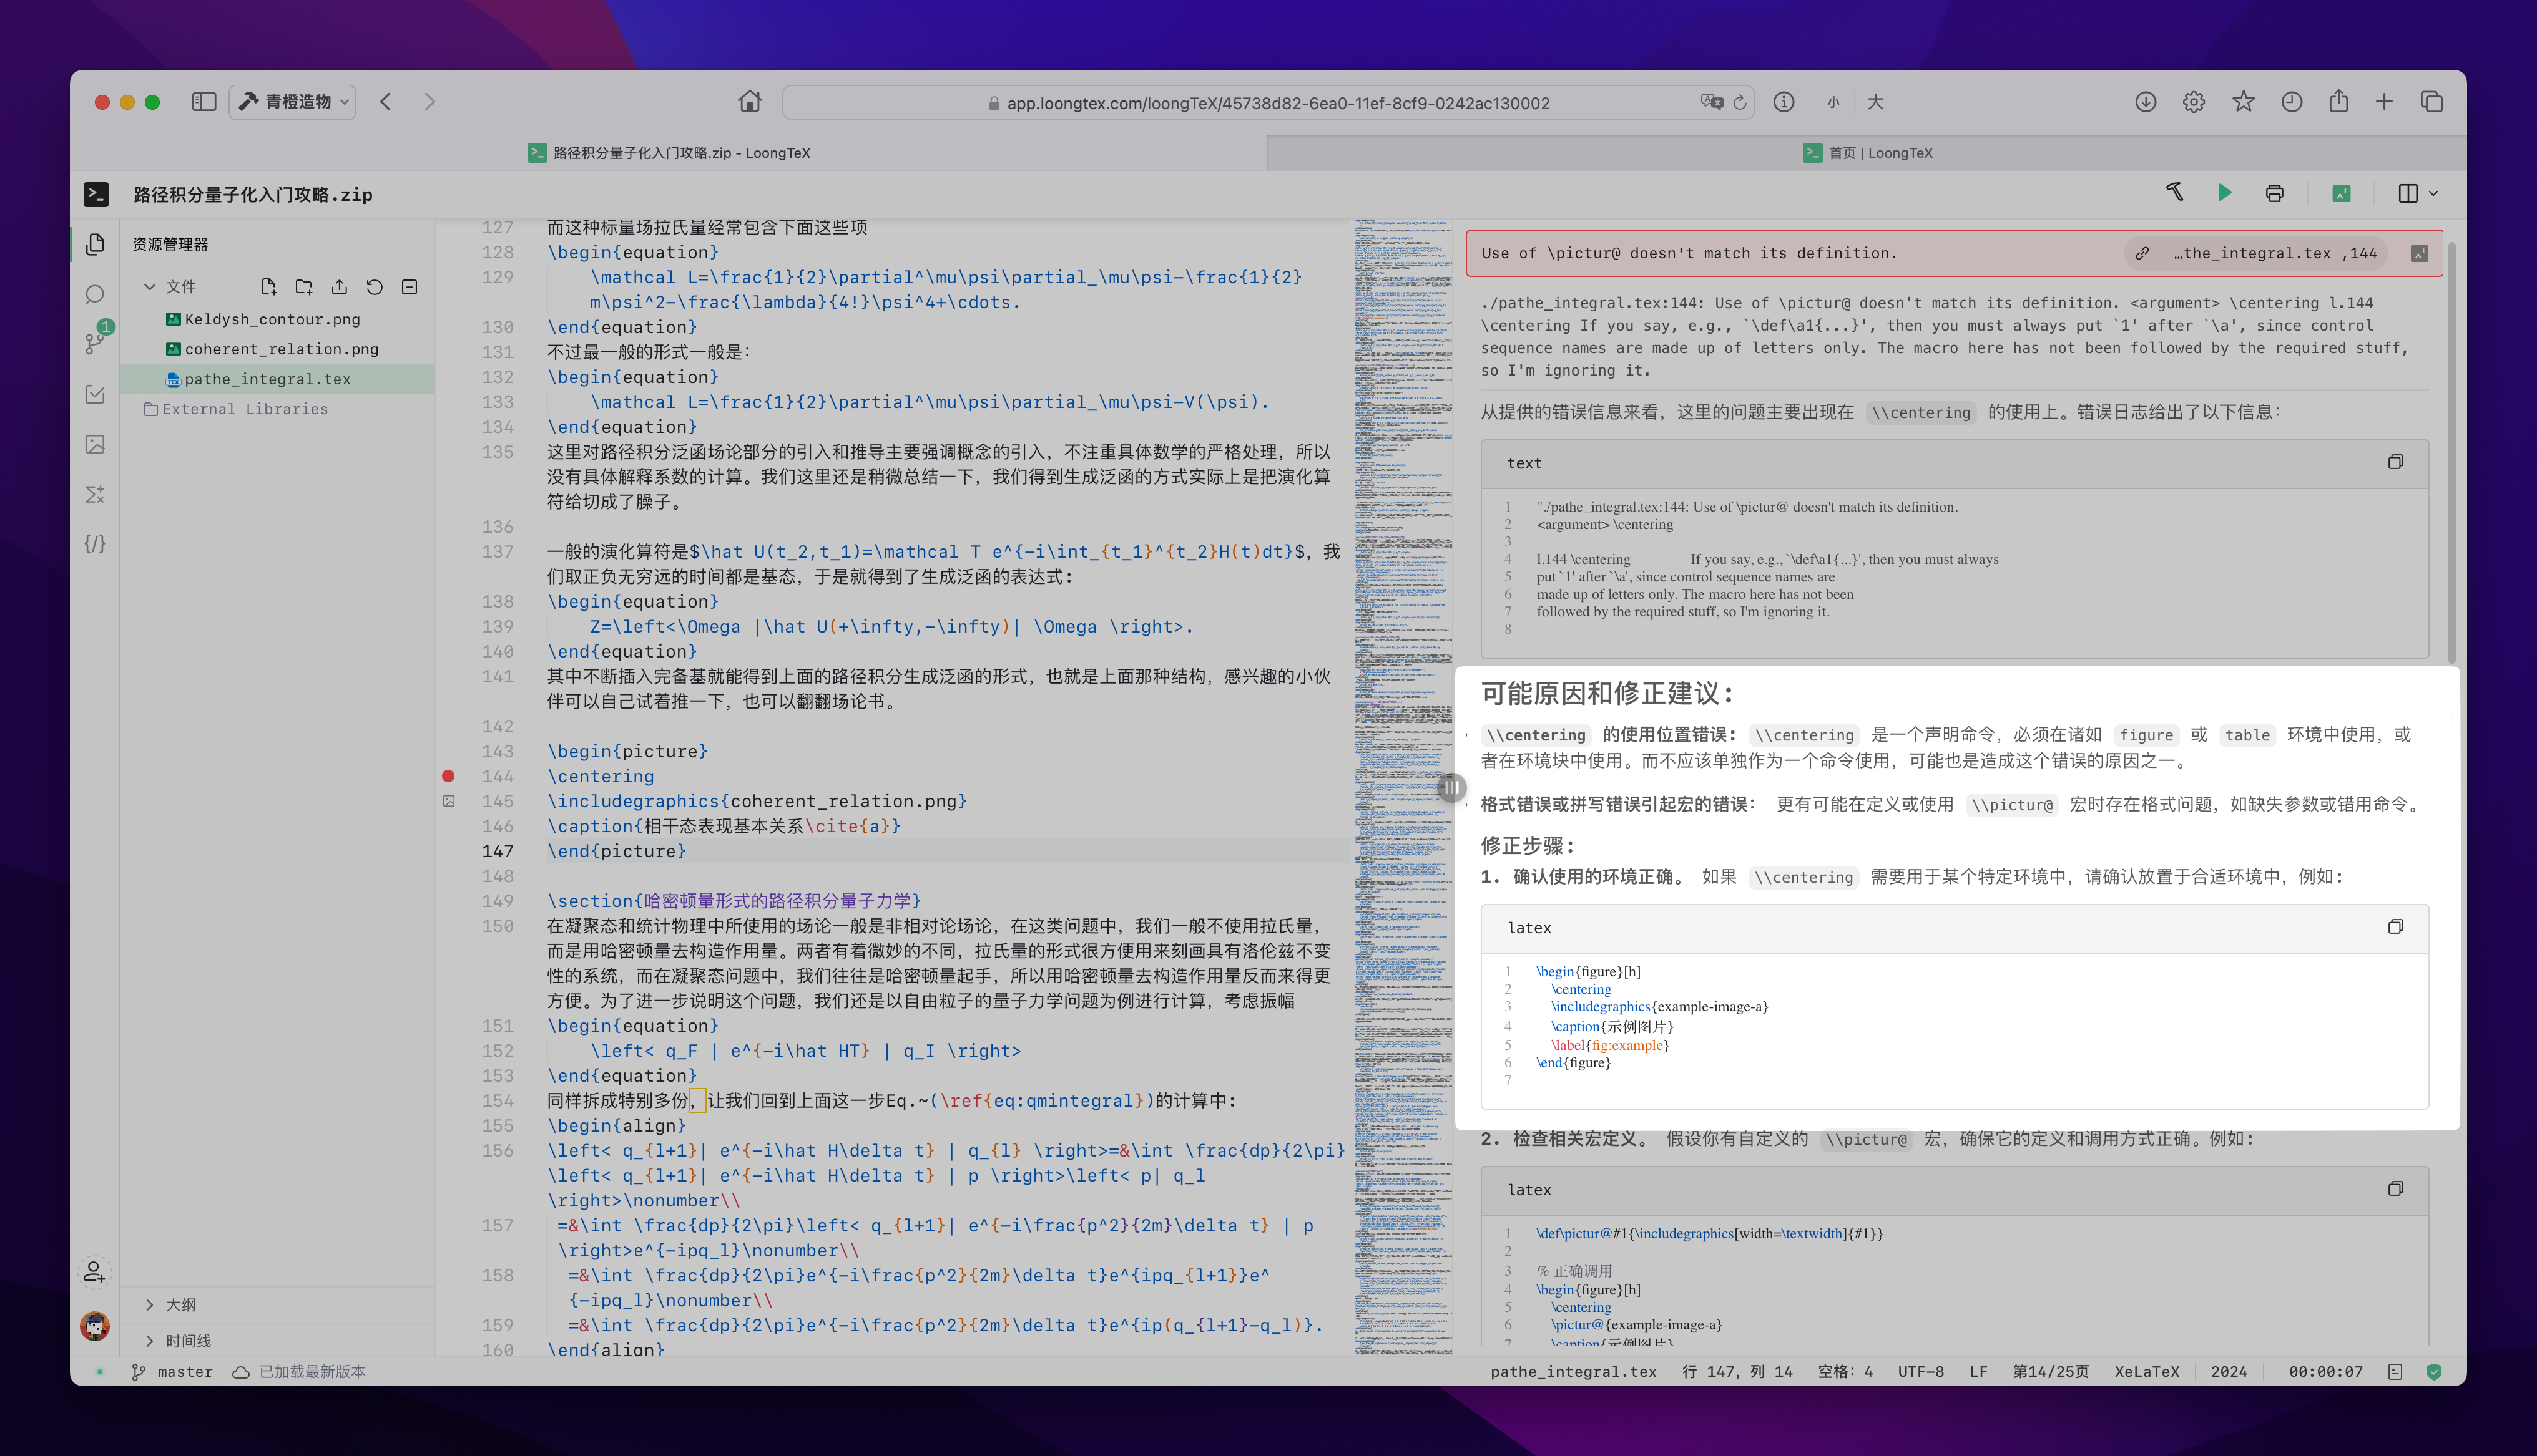Open split layout dropdown arrow
The height and width of the screenshot is (1456, 2537).
pos(2434,194)
